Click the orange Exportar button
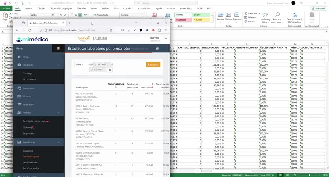This screenshot has width=329, height=177. [153, 65]
